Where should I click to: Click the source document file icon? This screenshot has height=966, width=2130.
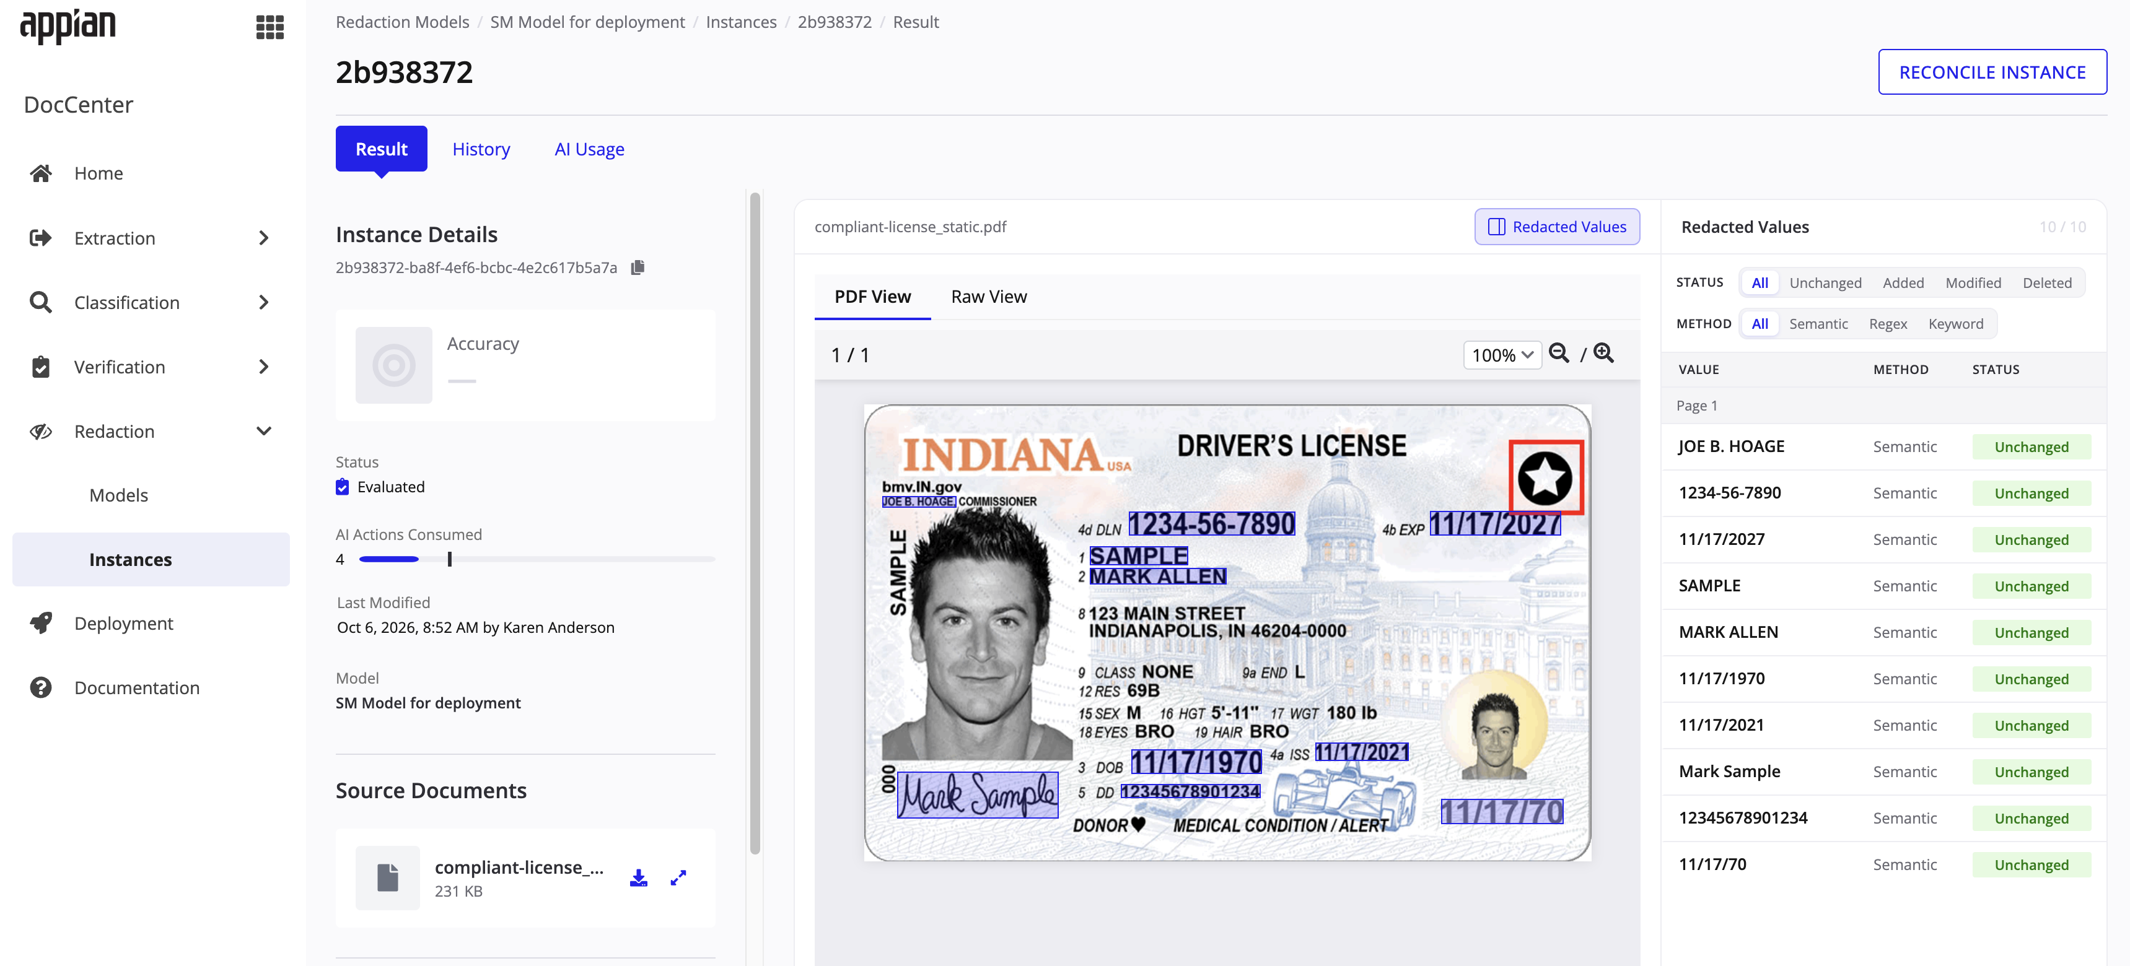tap(388, 877)
